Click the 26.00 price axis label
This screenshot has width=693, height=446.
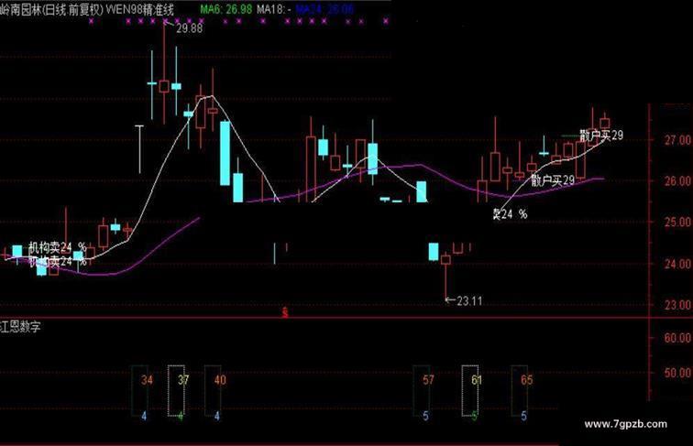point(678,180)
